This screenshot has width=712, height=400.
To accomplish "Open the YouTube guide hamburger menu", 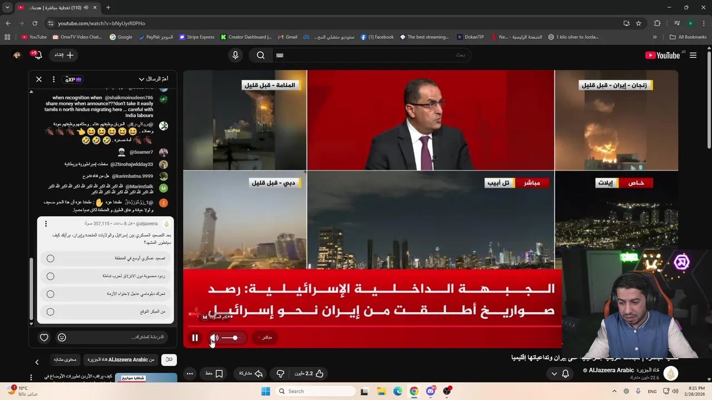I will point(693,55).
